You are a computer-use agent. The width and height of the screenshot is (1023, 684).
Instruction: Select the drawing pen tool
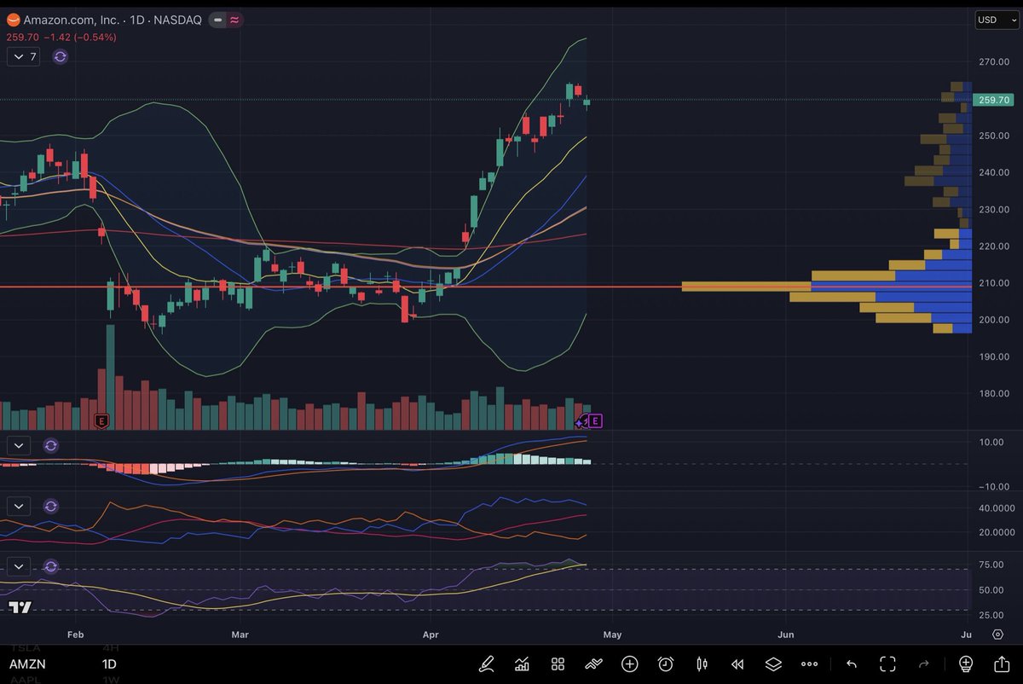[487, 664]
